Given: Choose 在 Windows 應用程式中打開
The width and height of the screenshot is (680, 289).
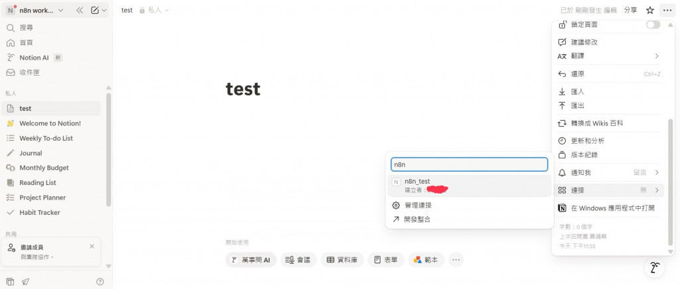Looking at the screenshot, I should tap(608, 208).
